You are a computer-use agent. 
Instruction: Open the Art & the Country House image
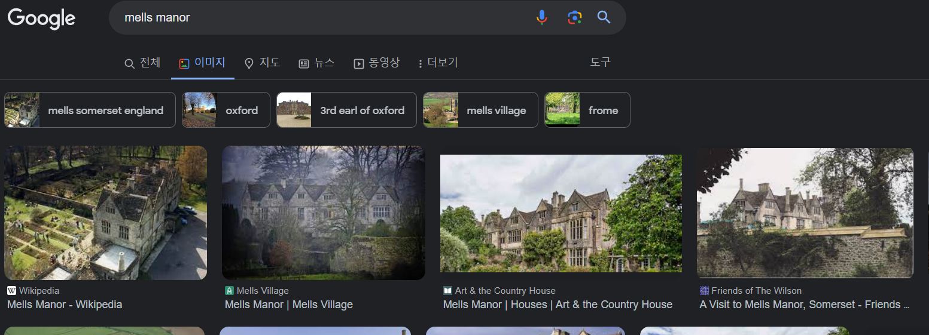click(x=561, y=214)
